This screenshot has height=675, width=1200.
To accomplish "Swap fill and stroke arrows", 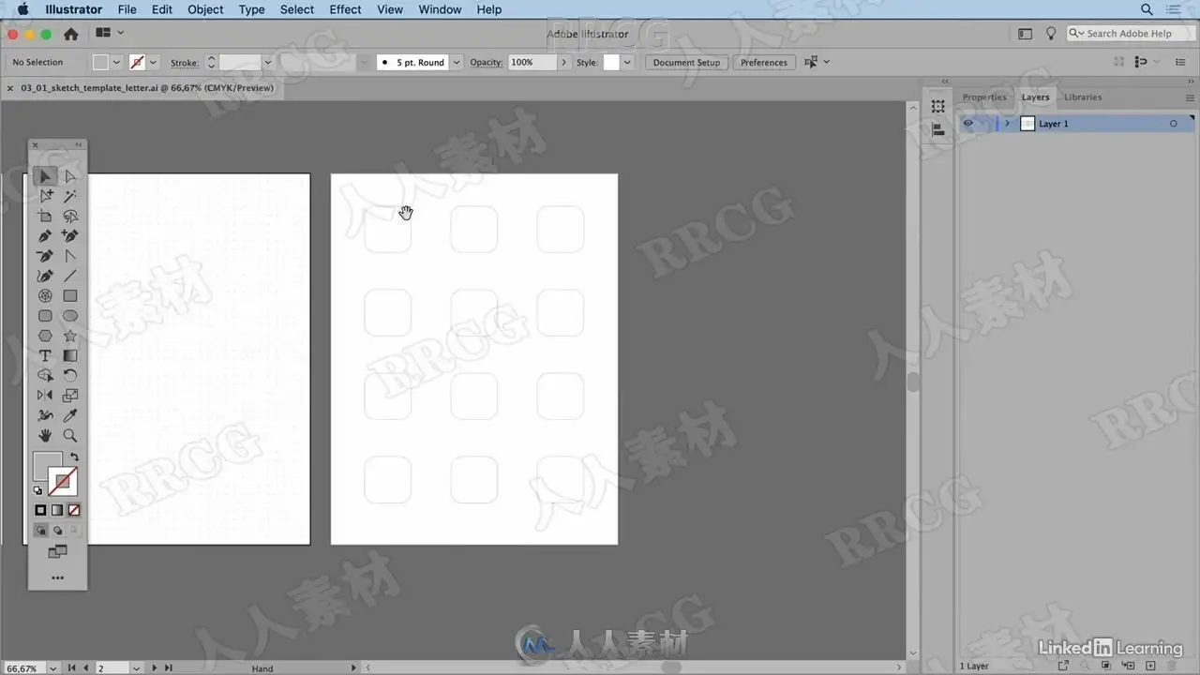I will tap(74, 457).
